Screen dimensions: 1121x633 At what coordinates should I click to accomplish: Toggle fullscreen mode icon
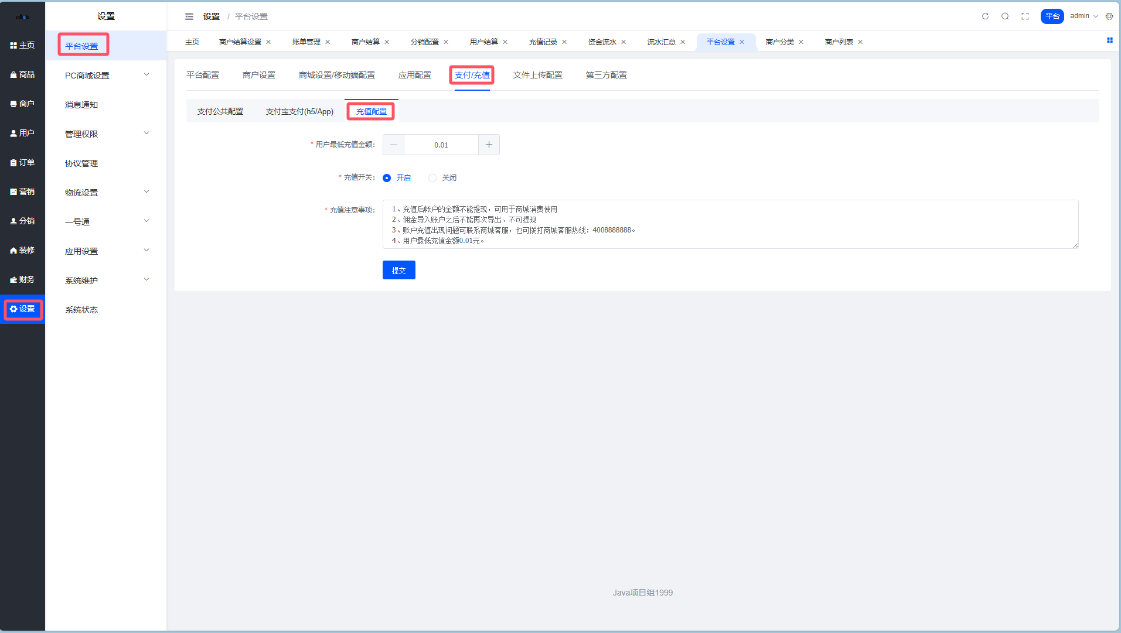coord(1025,16)
